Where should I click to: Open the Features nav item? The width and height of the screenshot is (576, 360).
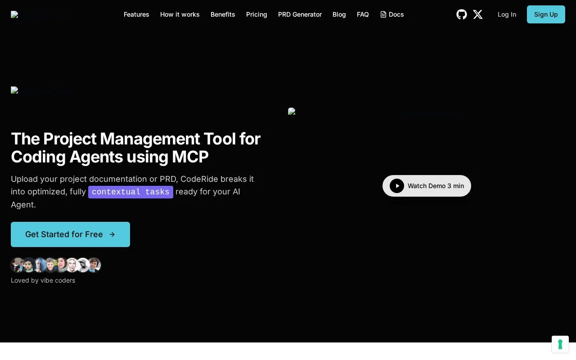pyautogui.click(x=136, y=14)
